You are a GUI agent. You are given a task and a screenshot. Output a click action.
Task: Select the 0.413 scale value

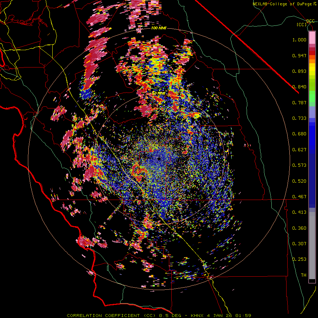299,212
